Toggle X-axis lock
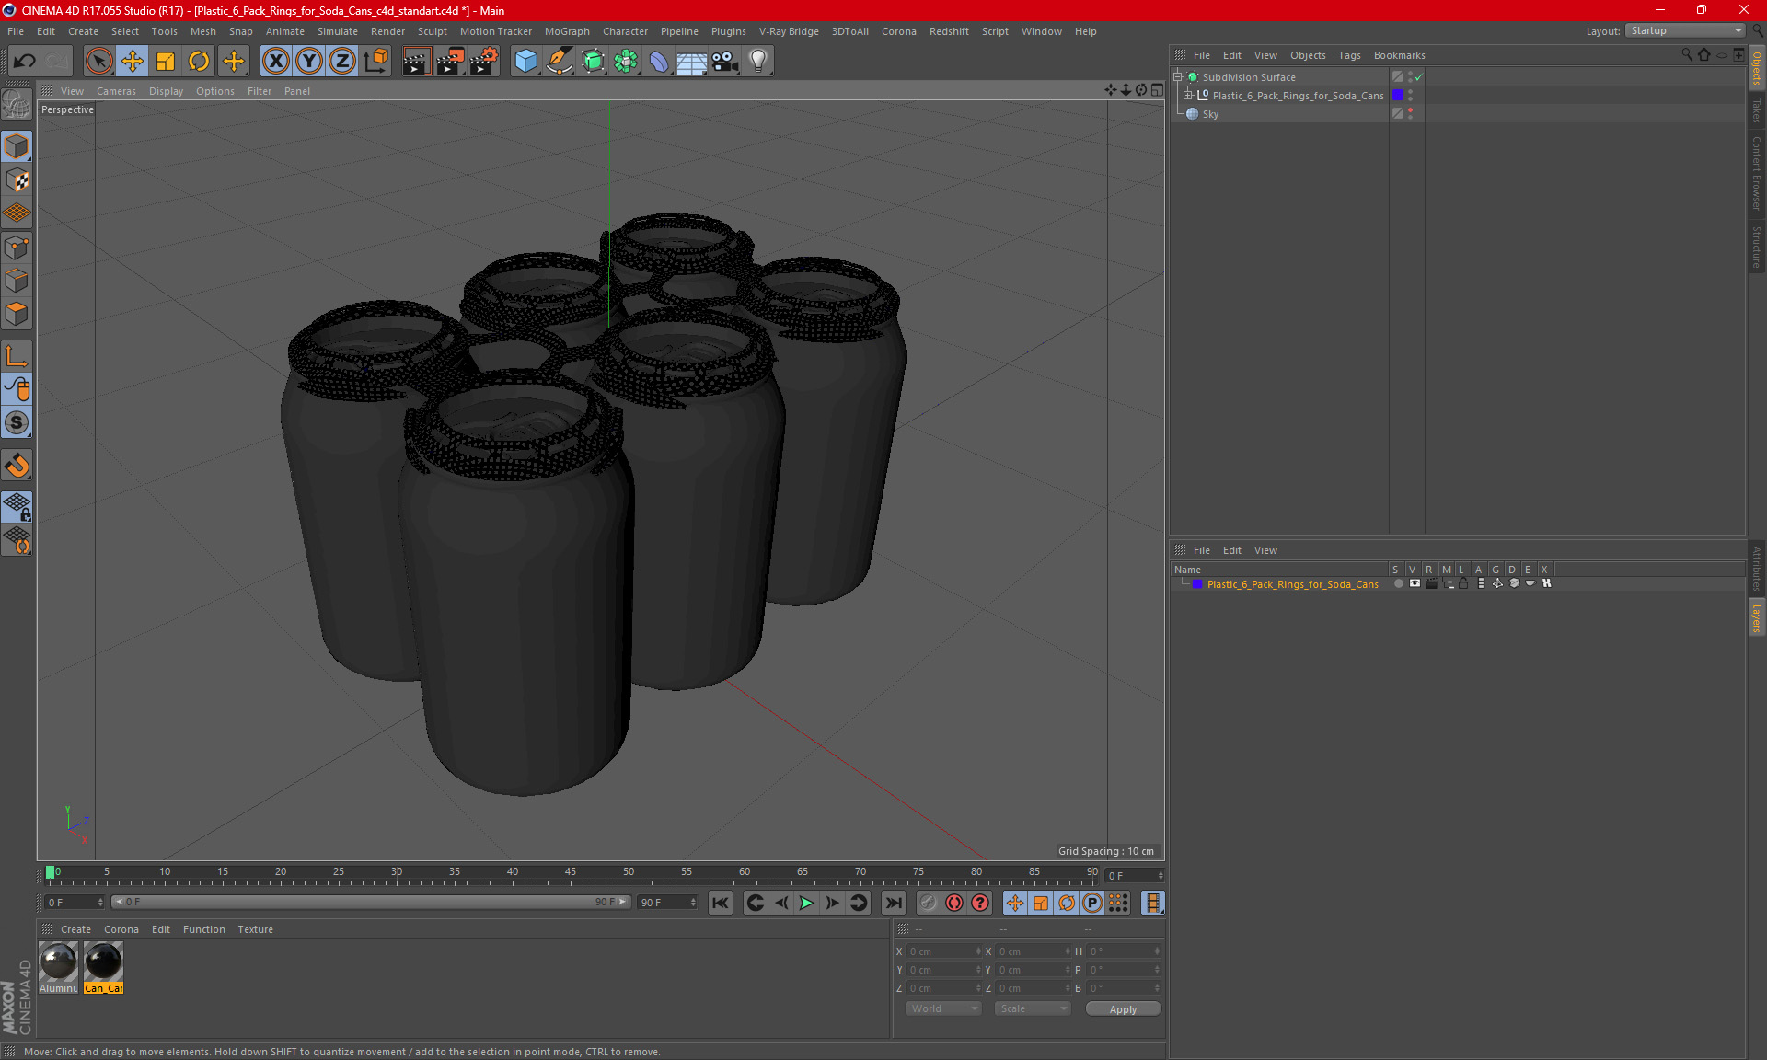 275,62
